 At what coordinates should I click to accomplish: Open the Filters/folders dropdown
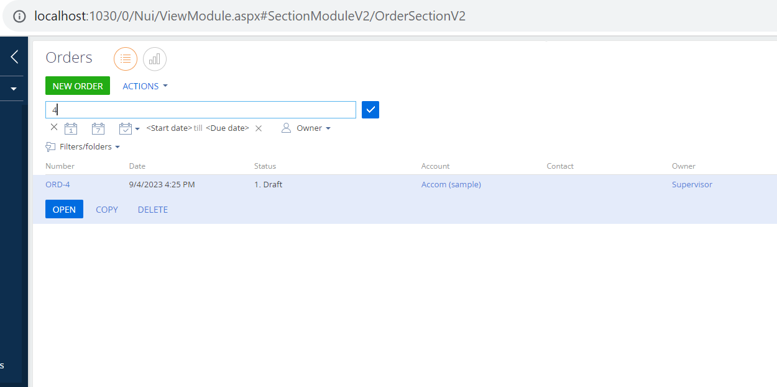(117, 146)
